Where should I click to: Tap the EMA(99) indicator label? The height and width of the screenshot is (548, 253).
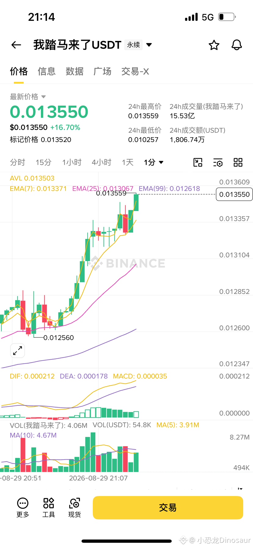click(x=169, y=189)
